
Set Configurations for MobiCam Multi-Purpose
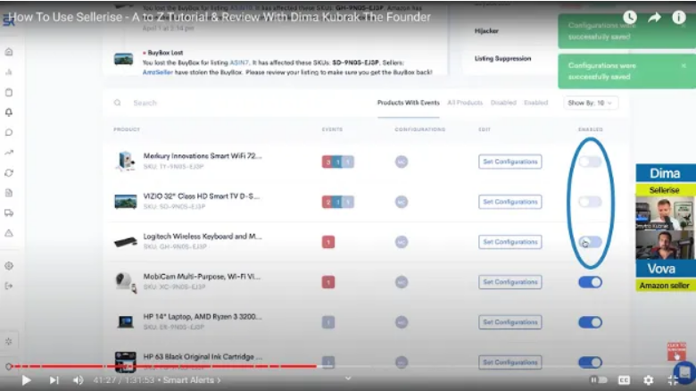point(510,282)
